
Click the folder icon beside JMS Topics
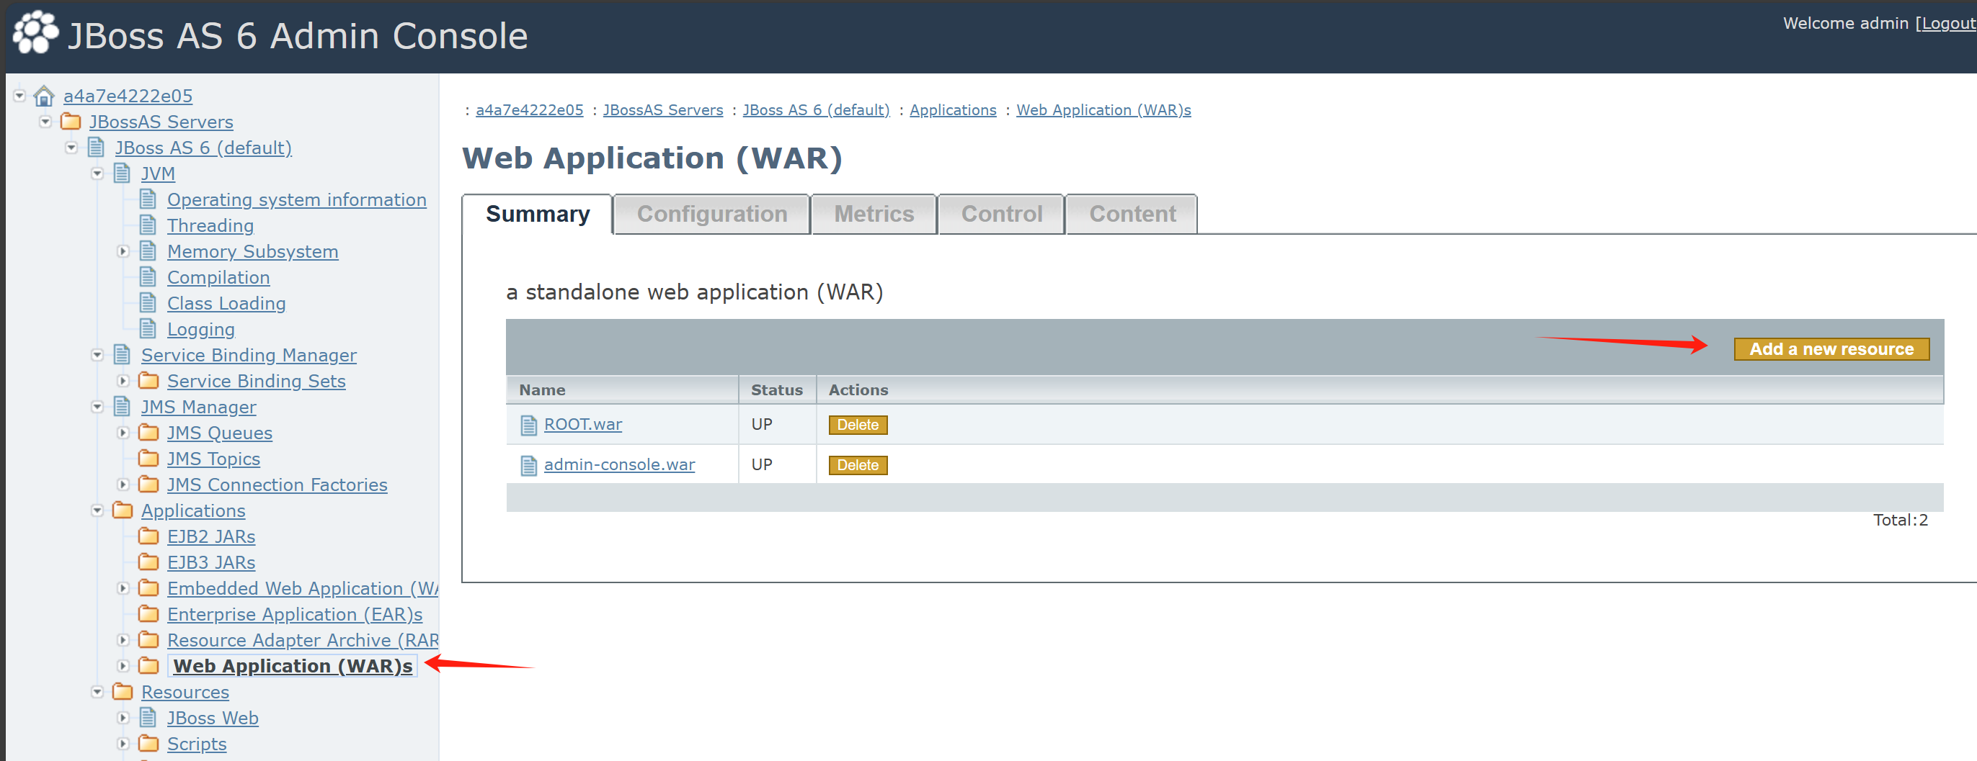click(148, 459)
